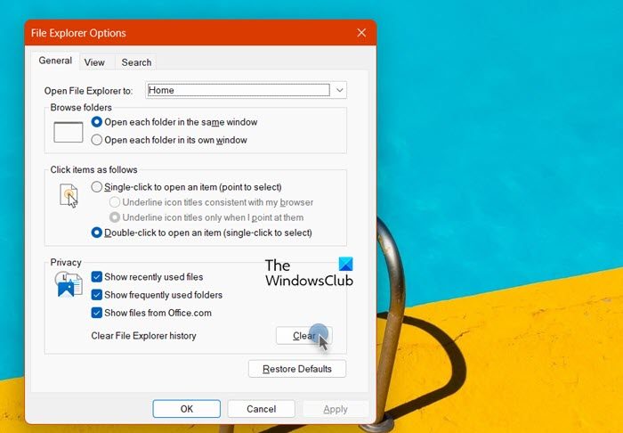Close the File Explorer Options dialog
The width and height of the screenshot is (623, 433).
coord(361,33)
